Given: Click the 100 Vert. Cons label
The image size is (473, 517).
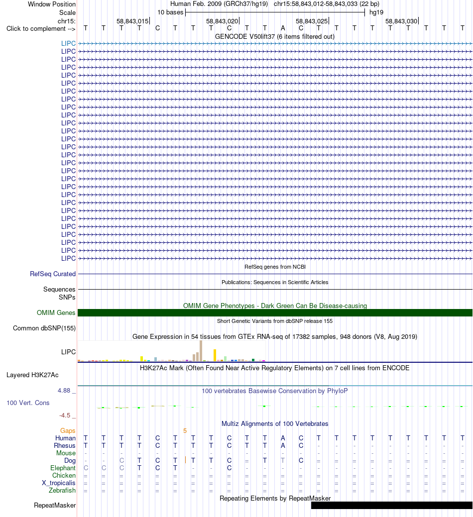Looking at the screenshot, I should pyautogui.click(x=28, y=403).
